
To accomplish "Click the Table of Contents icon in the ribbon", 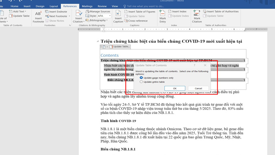I will click(x=2, y=13).
